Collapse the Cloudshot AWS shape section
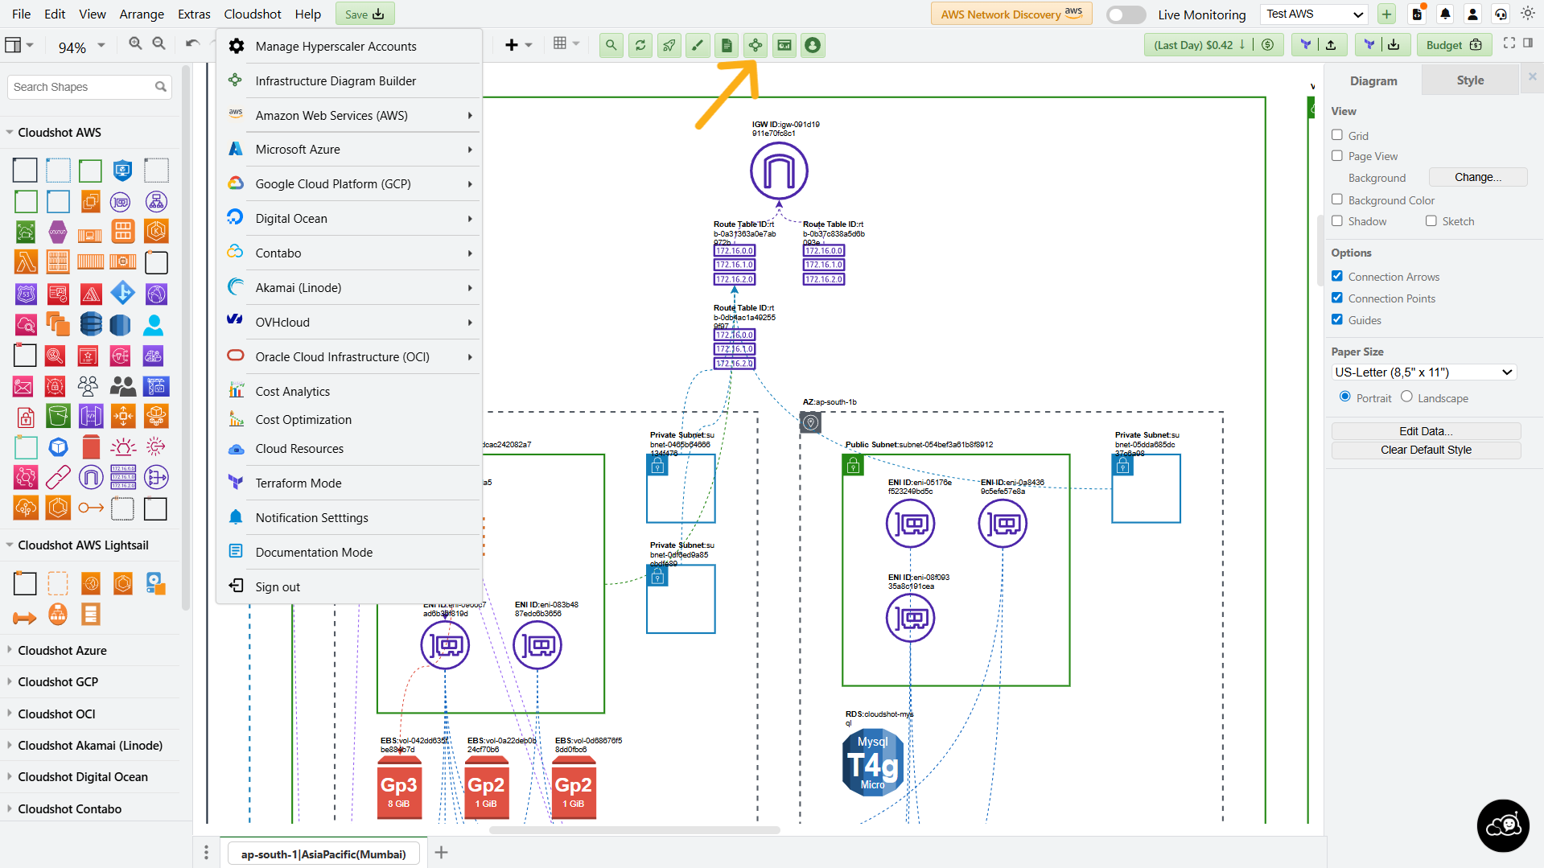Viewport: 1544px width, 868px height. pos(60,133)
